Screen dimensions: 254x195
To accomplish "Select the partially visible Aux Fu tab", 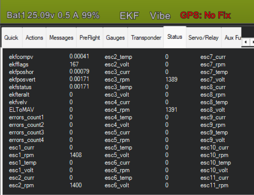I will click(232, 37).
